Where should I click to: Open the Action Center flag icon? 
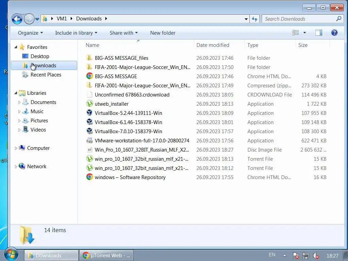pyautogui.click(x=296, y=256)
